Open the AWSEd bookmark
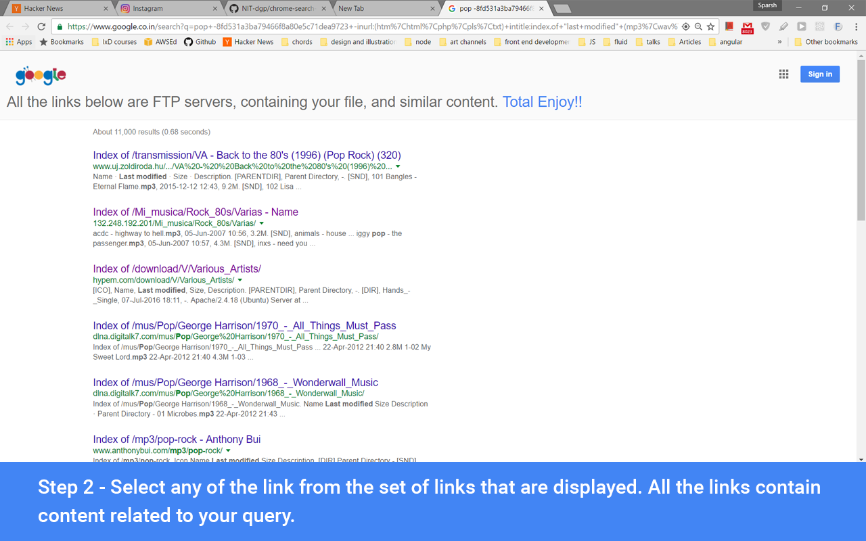Viewport: 866px width, 541px height. click(x=160, y=42)
